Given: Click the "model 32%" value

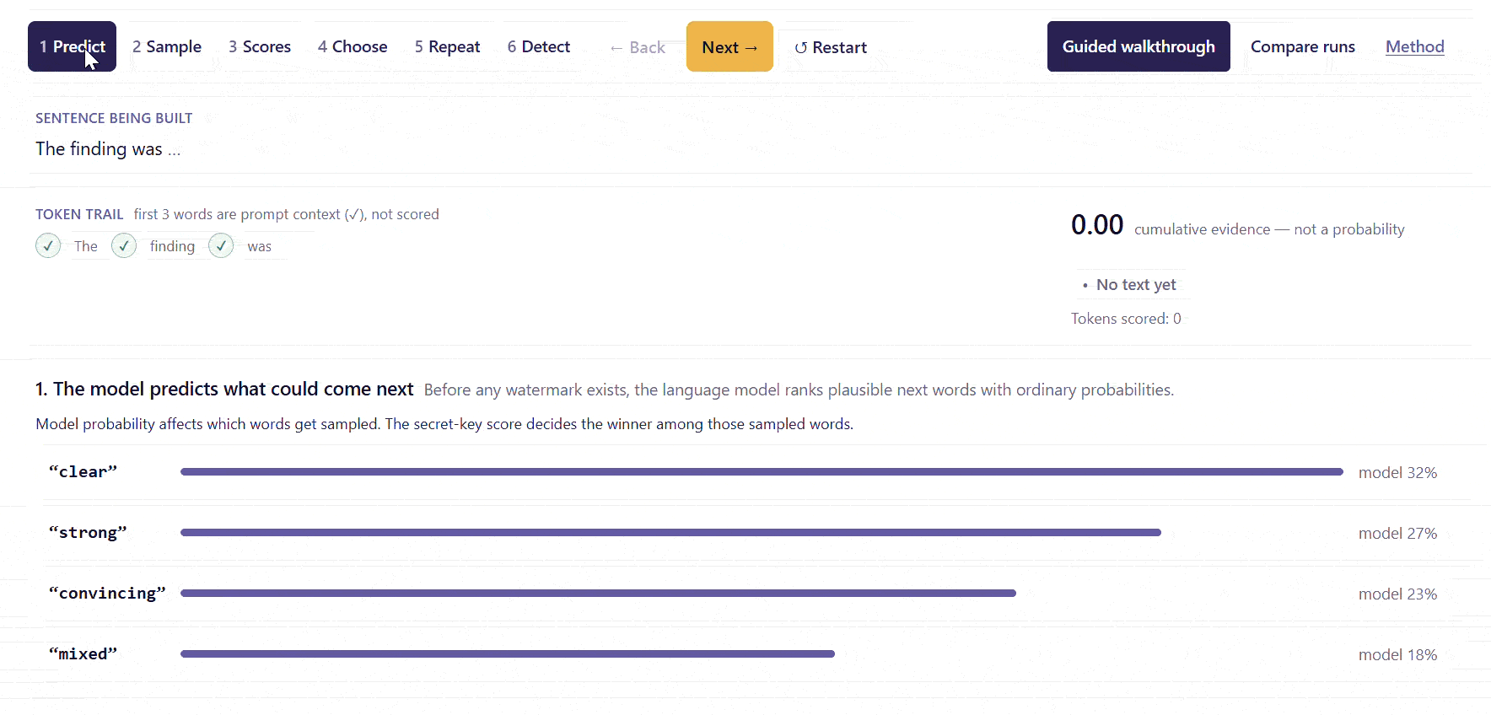Looking at the screenshot, I should click(x=1397, y=473).
